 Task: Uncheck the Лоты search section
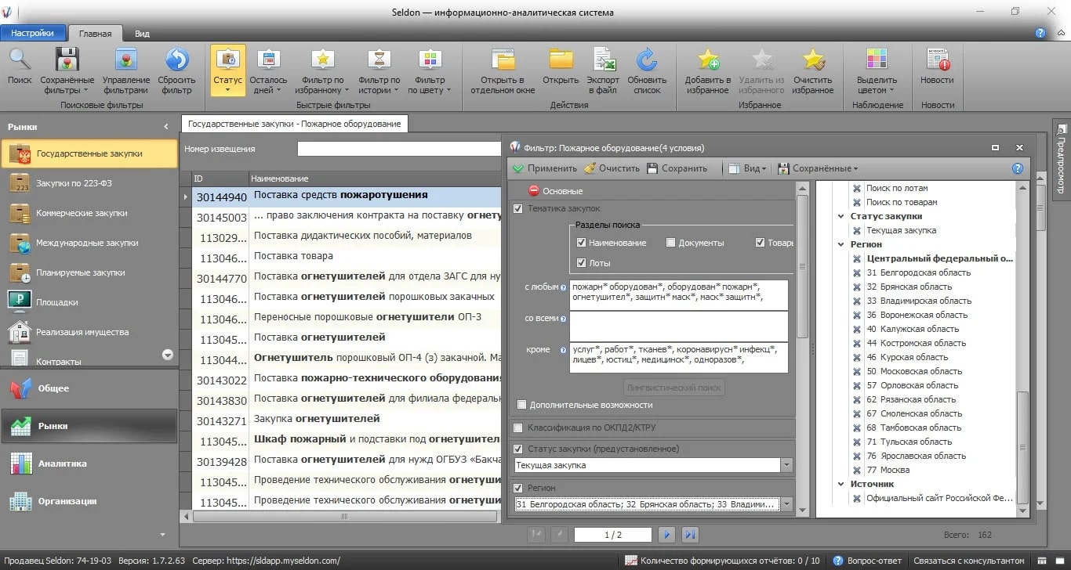581,263
